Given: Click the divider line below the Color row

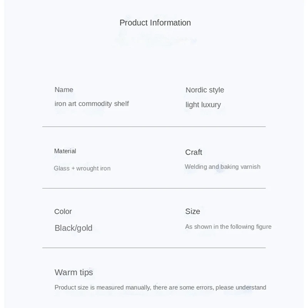Looking at the screenshot, I should [x=154, y=248].
